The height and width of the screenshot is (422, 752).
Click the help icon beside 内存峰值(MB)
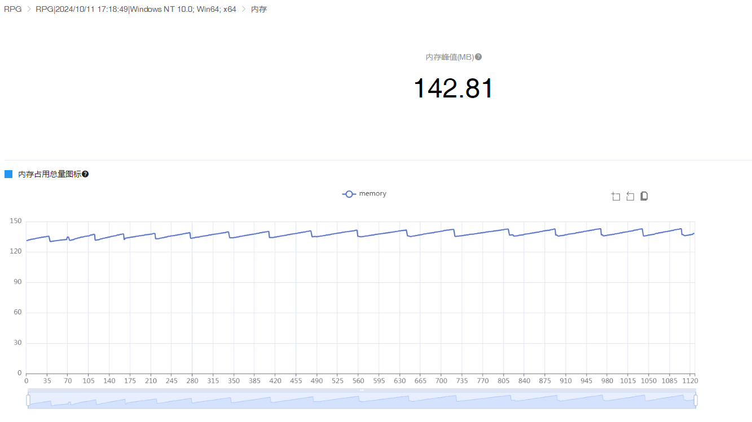click(478, 57)
